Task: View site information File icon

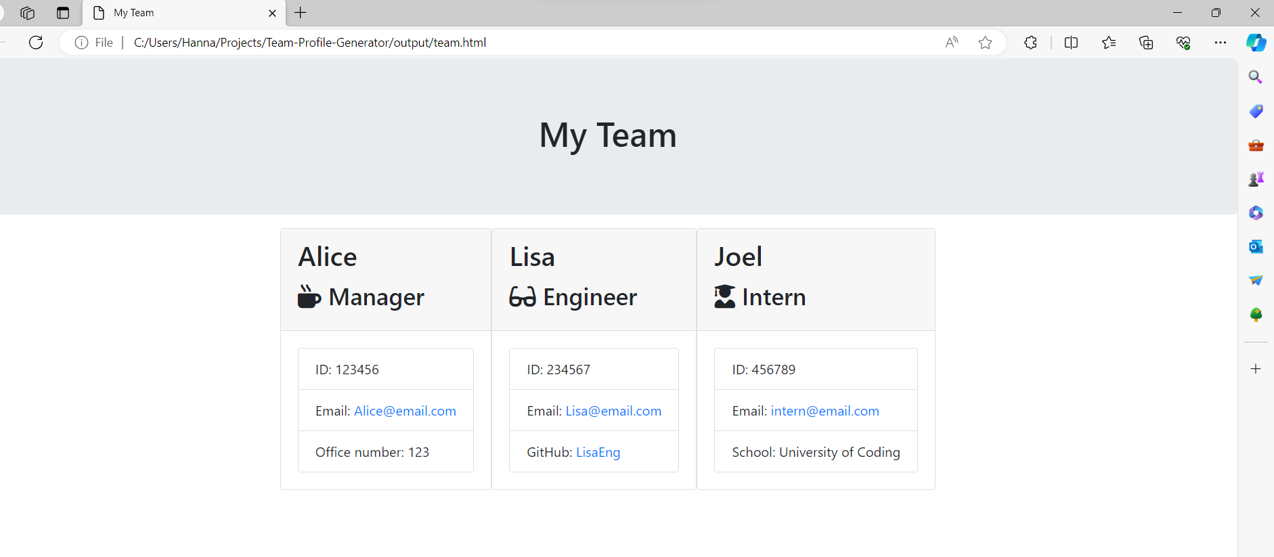Action: click(x=94, y=43)
